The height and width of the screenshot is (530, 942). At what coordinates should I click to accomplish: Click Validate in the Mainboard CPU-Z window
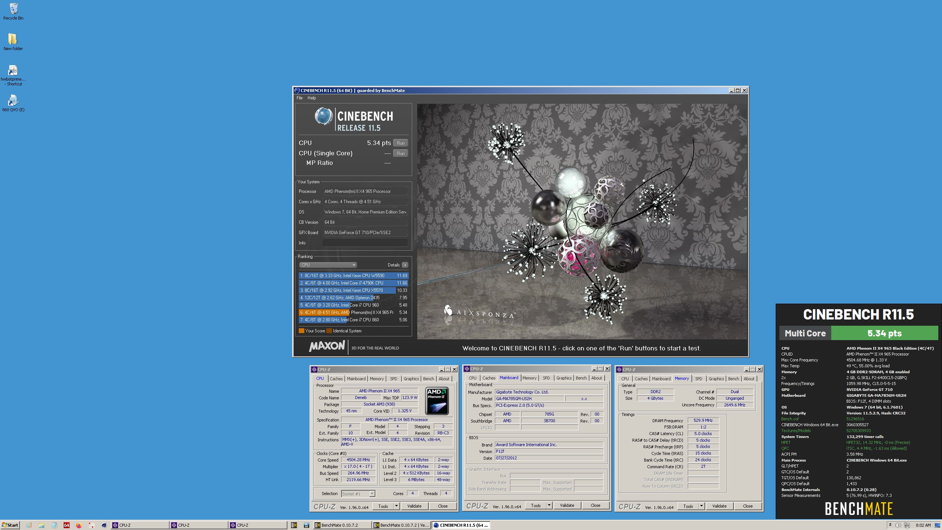[567, 505]
